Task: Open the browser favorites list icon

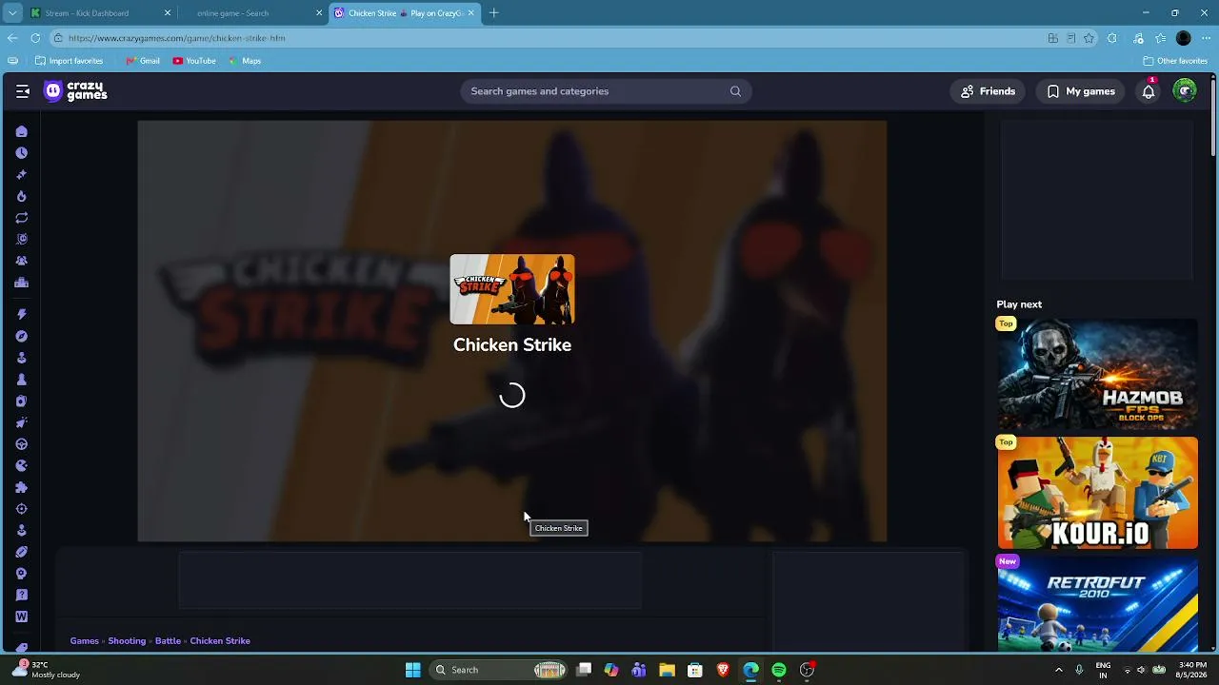Action: point(1160,38)
